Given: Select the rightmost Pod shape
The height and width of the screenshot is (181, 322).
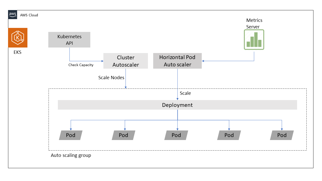Looking at the screenshot, I should click(282, 135).
